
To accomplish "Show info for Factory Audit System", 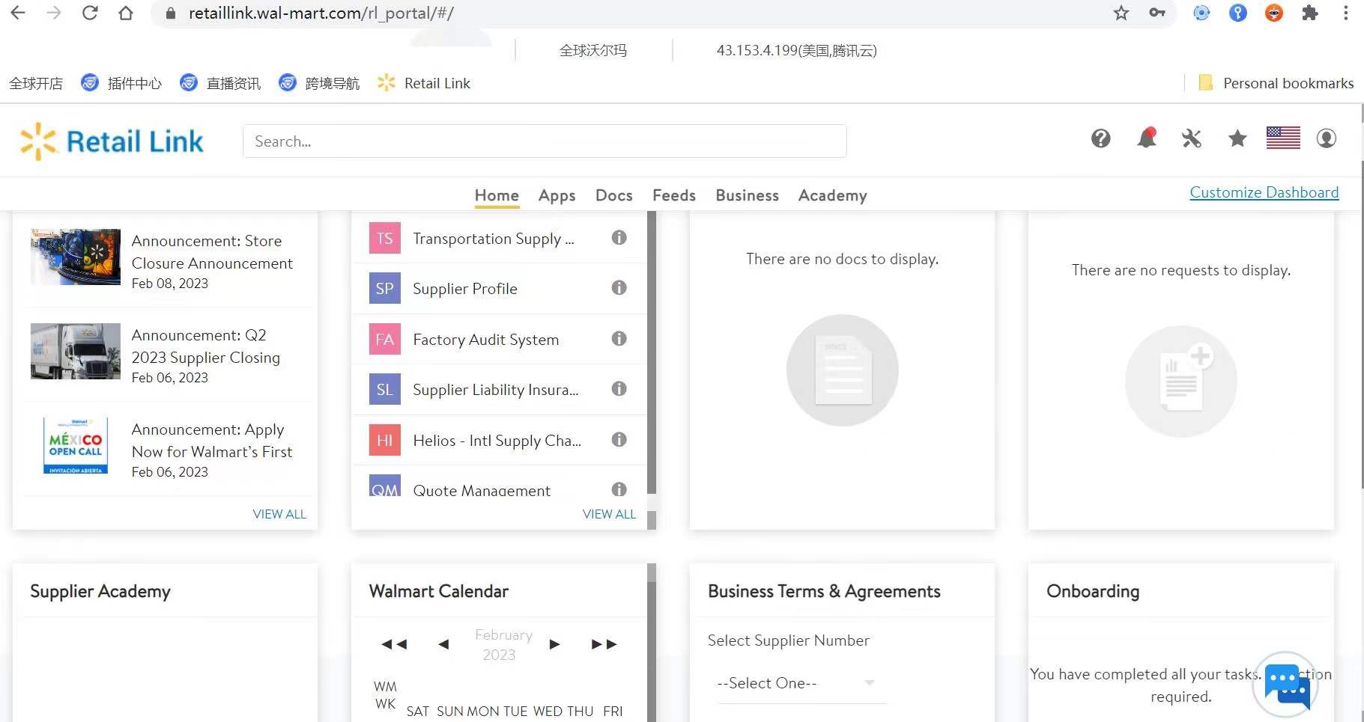I will (619, 338).
